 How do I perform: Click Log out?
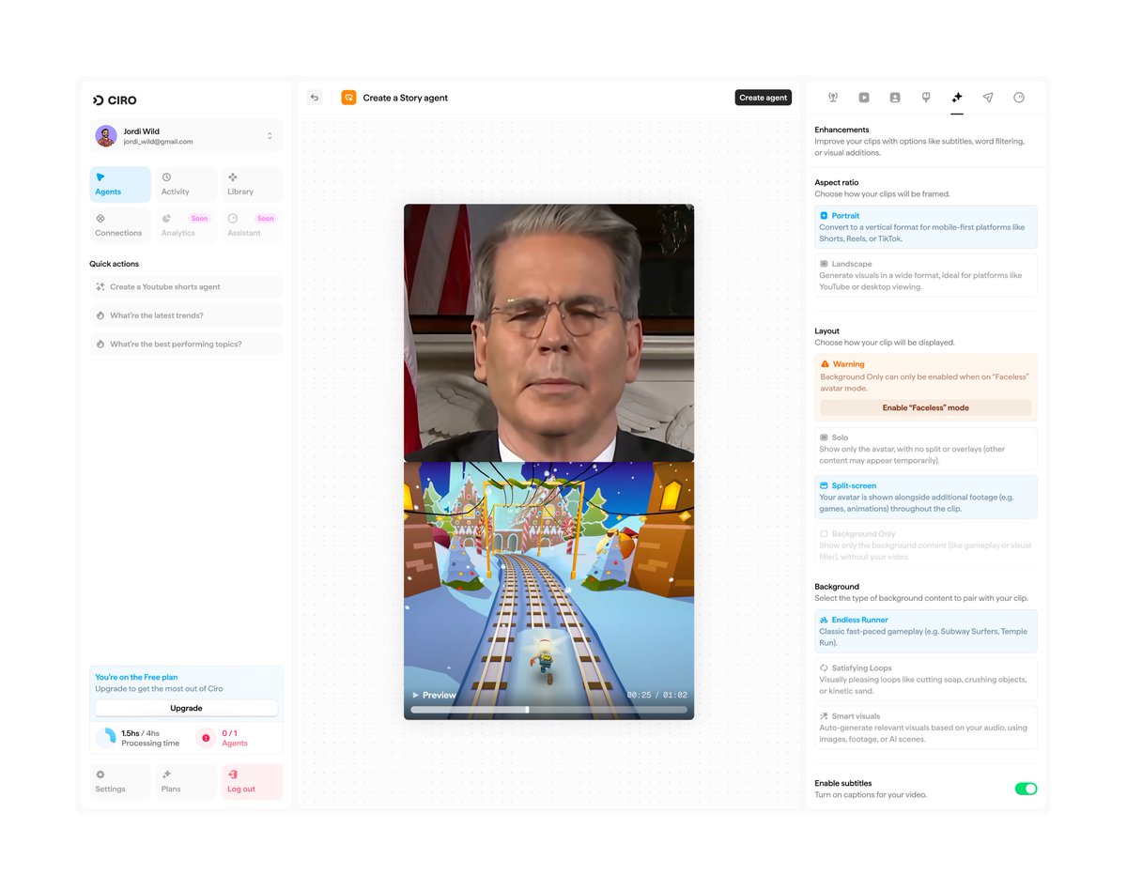[x=253, y=782]
